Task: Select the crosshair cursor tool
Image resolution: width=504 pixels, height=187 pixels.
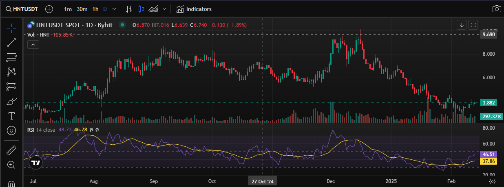Action: [x=11, y=28]
